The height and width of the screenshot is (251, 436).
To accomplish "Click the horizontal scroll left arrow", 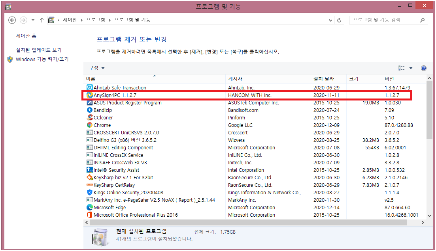I will 87,223.
